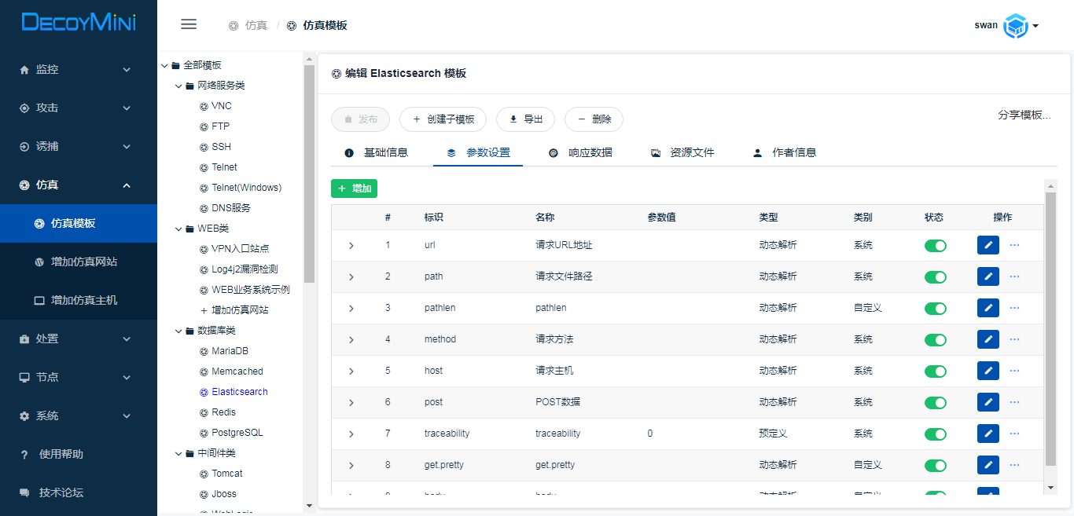Image resolution: width=1074 pixels, height=516 pixels.
Task: Collapse the 数据库类 tree folder
Action: click(x=178, y=331)
